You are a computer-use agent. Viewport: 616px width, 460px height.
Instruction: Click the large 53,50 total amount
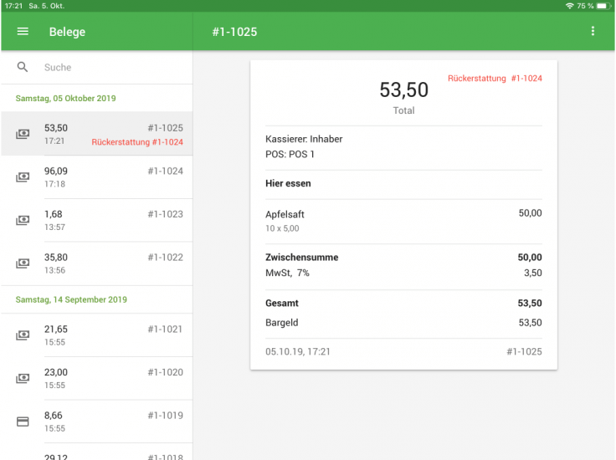click(x=404, y=89)
